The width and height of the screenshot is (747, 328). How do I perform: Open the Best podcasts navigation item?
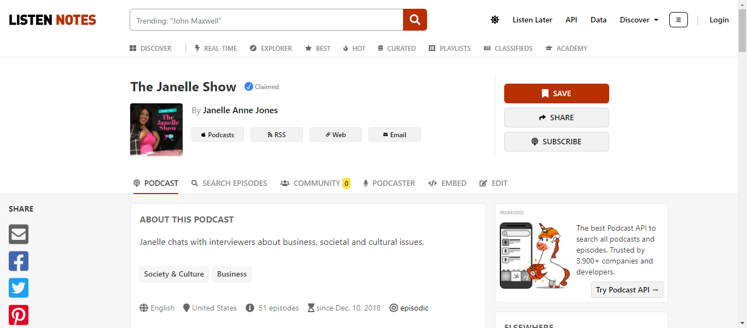coord(318,48)
